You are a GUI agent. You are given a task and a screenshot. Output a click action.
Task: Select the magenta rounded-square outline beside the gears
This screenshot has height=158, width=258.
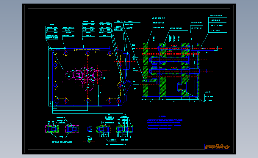tap(69, 75)
